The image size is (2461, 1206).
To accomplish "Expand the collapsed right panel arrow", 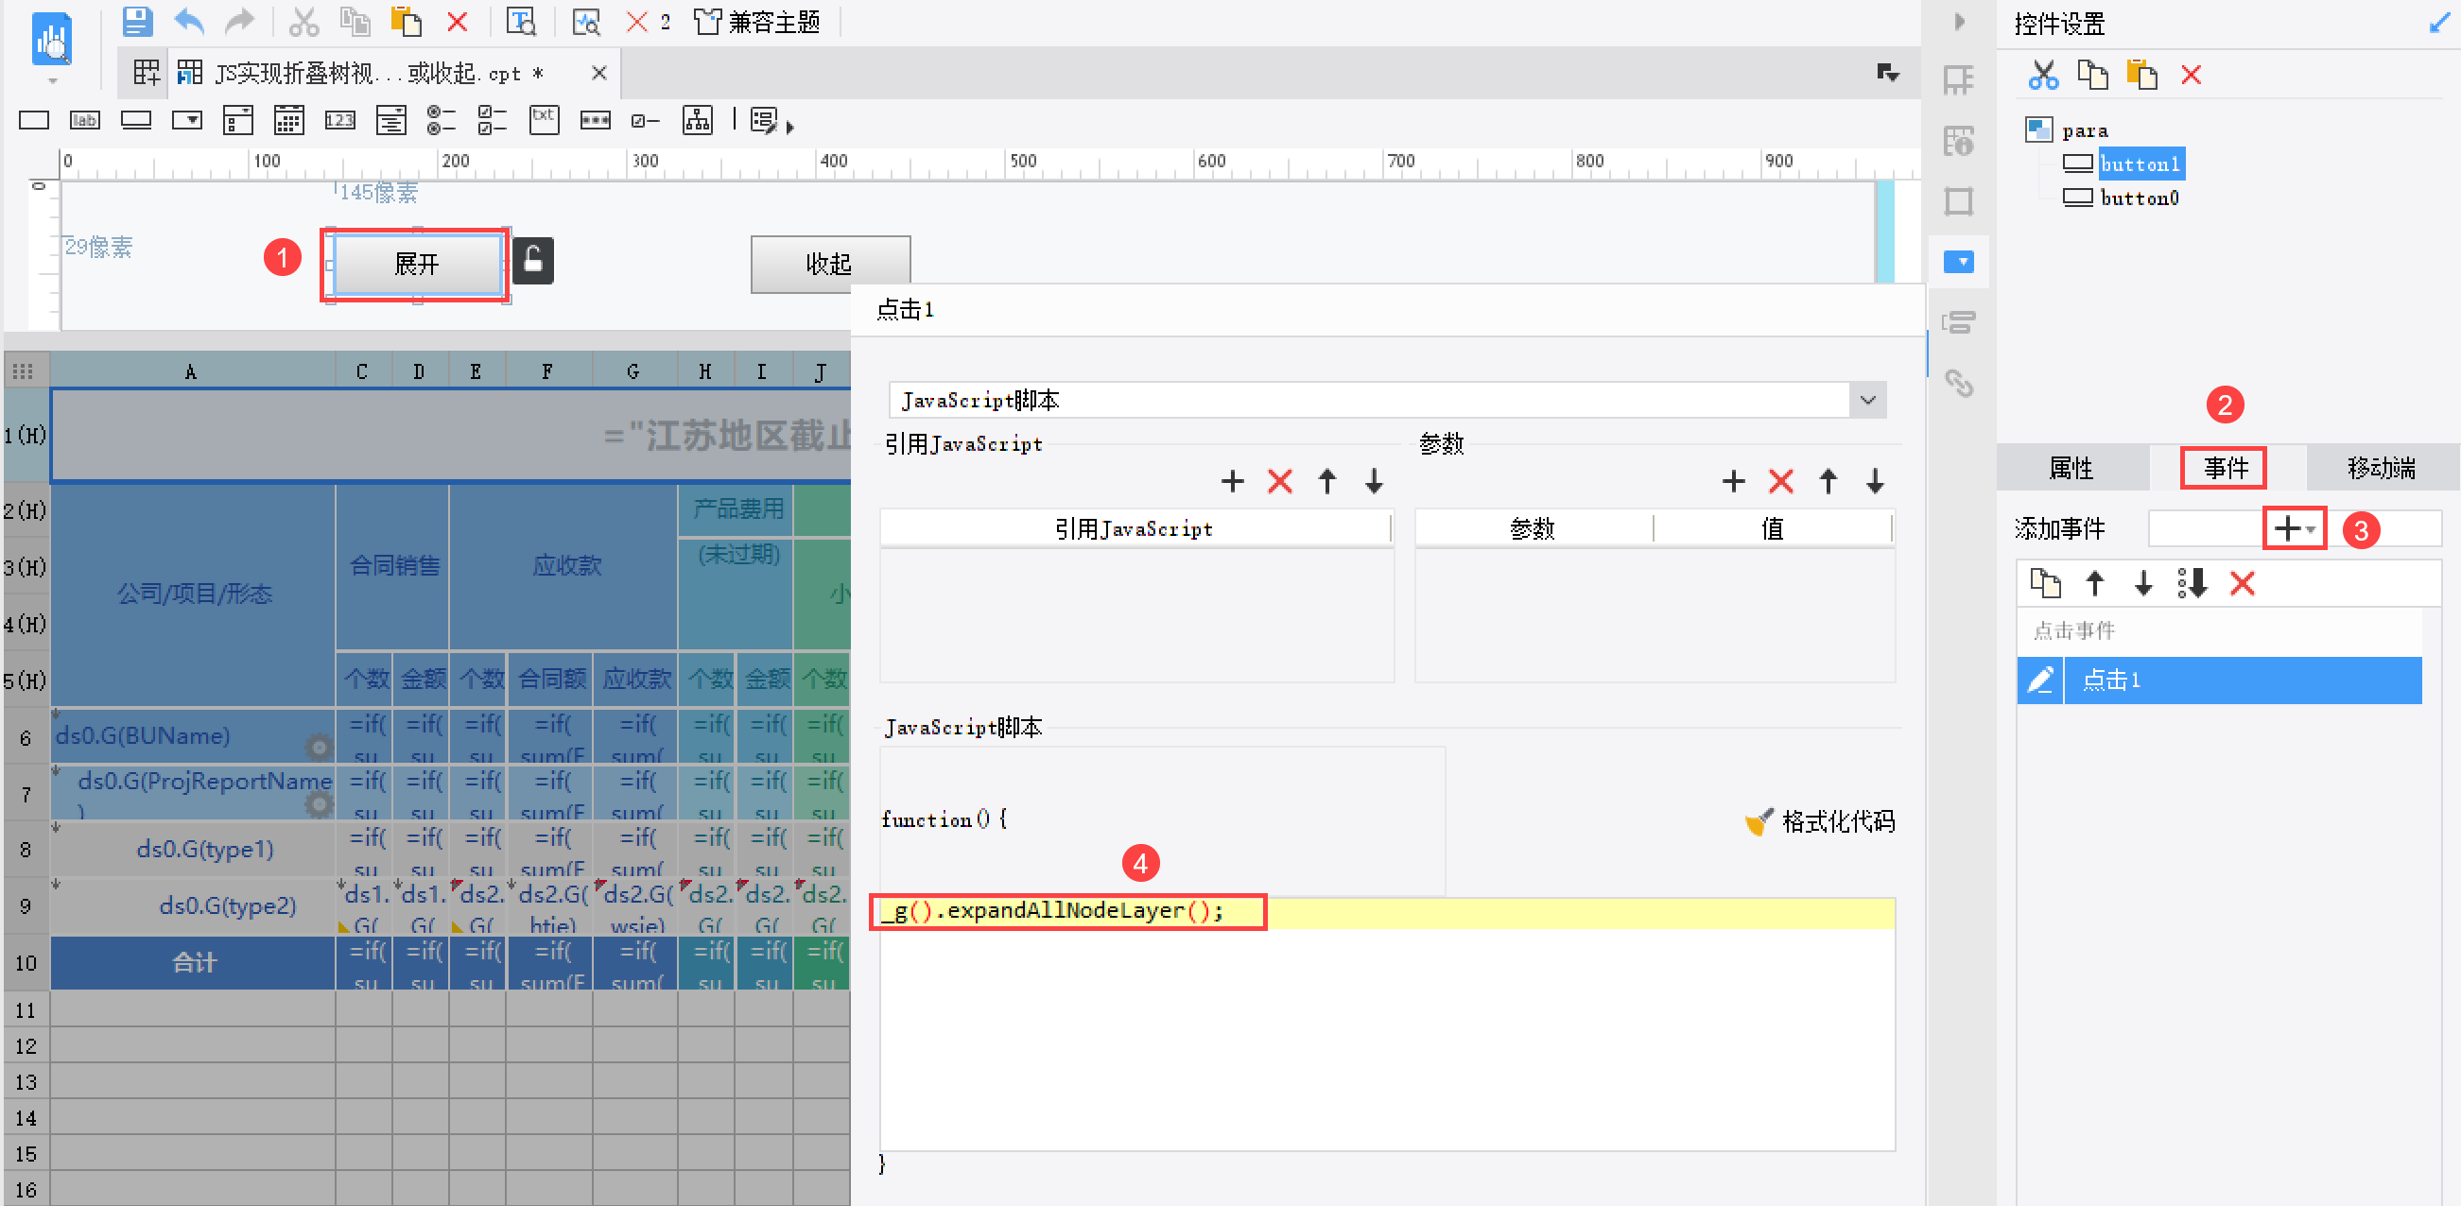I will click(1958, 21).
